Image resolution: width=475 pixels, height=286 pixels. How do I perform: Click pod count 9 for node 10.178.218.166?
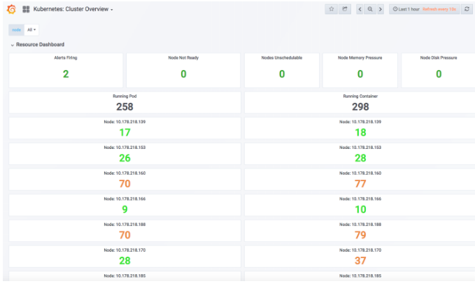point(125,209)
